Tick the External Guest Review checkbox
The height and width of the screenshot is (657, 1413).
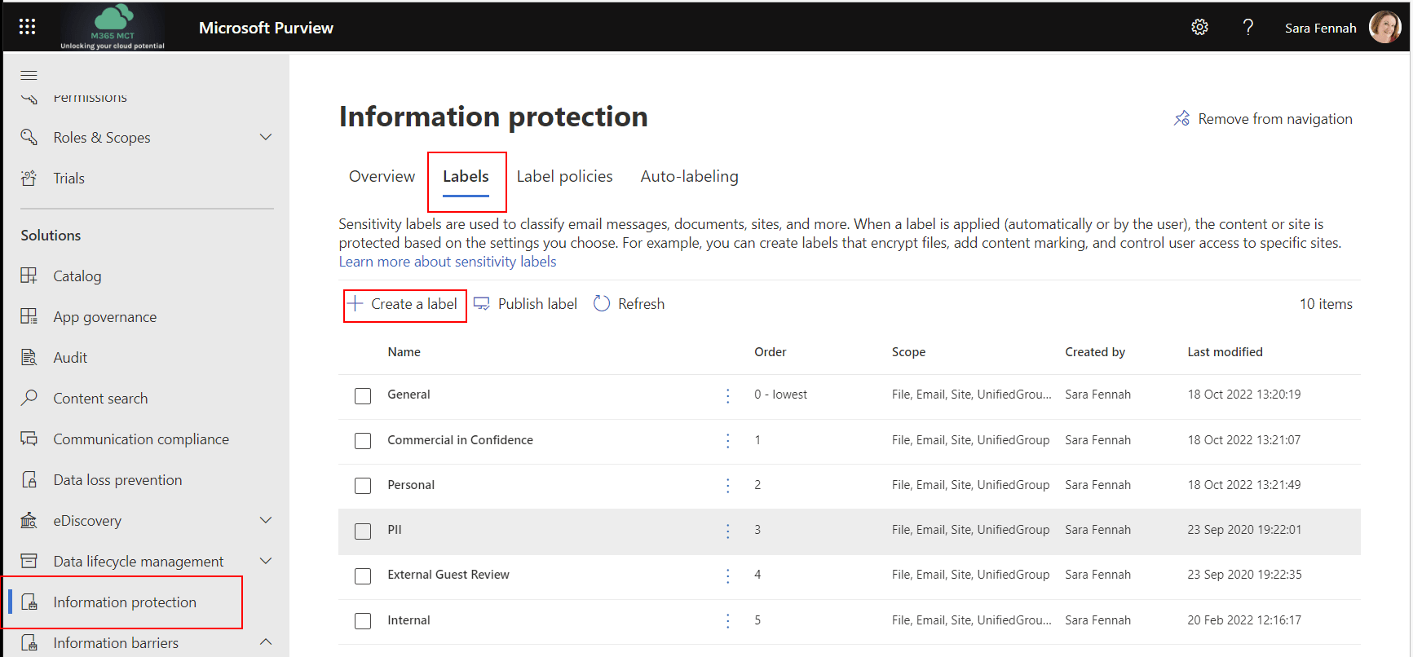coord(363,576)
